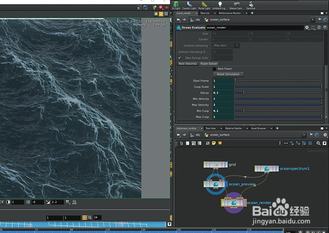The height and width of the screenshot is (233, 329).
Task: Switch to the Rest Volumes tab
Action: [188, 64]
